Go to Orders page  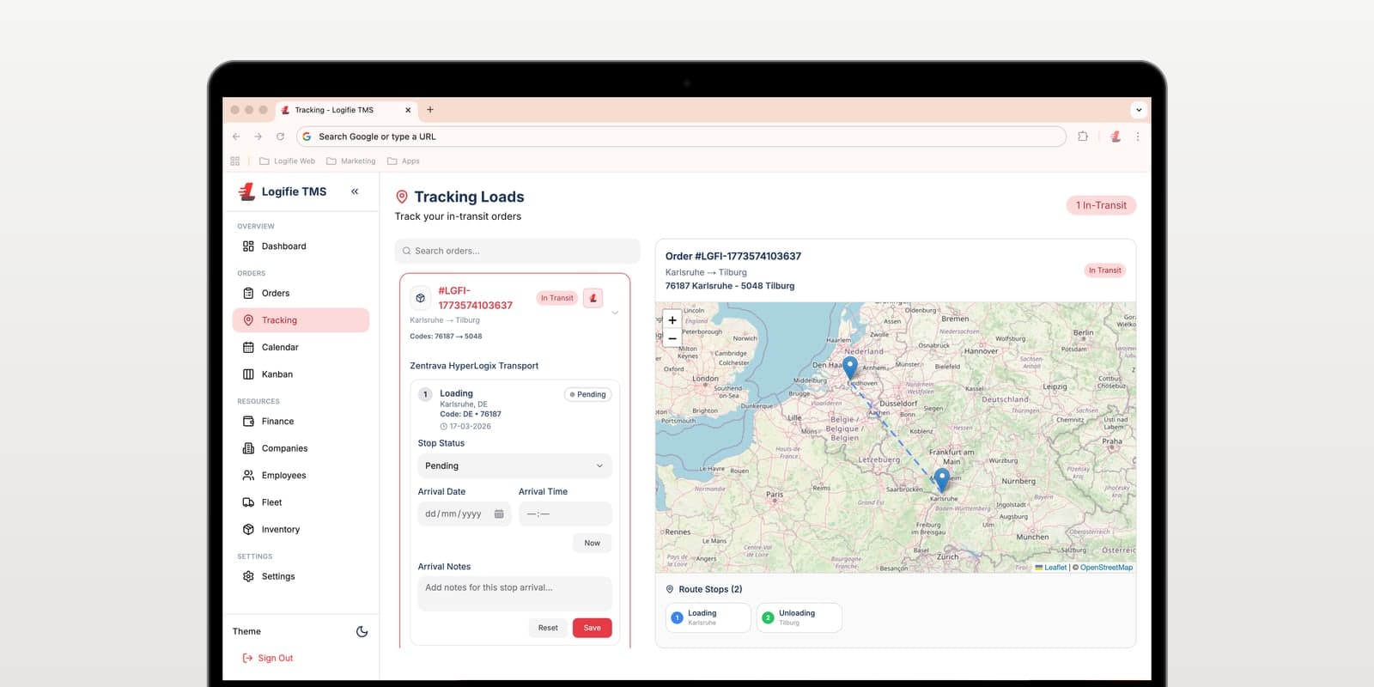coord(301,293)
